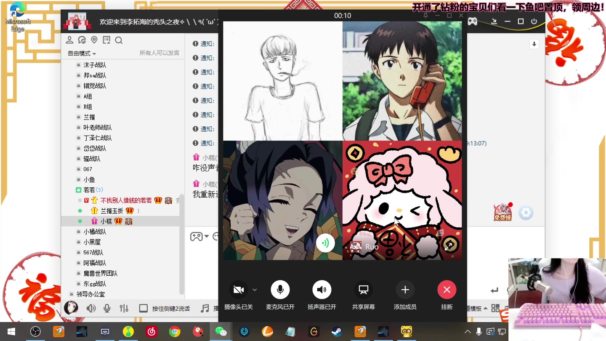Image resolution: width=606 pixels, height=341 pixels.
Task: Click the 免费领 free gift icon
Action: point(502,212)
